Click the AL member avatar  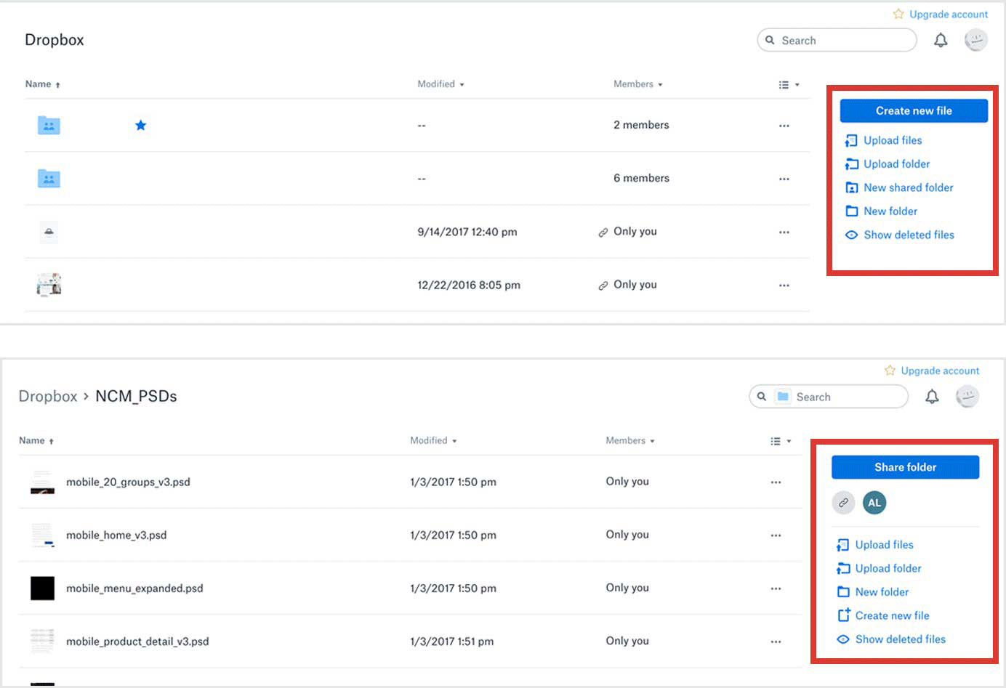point(874,503)
